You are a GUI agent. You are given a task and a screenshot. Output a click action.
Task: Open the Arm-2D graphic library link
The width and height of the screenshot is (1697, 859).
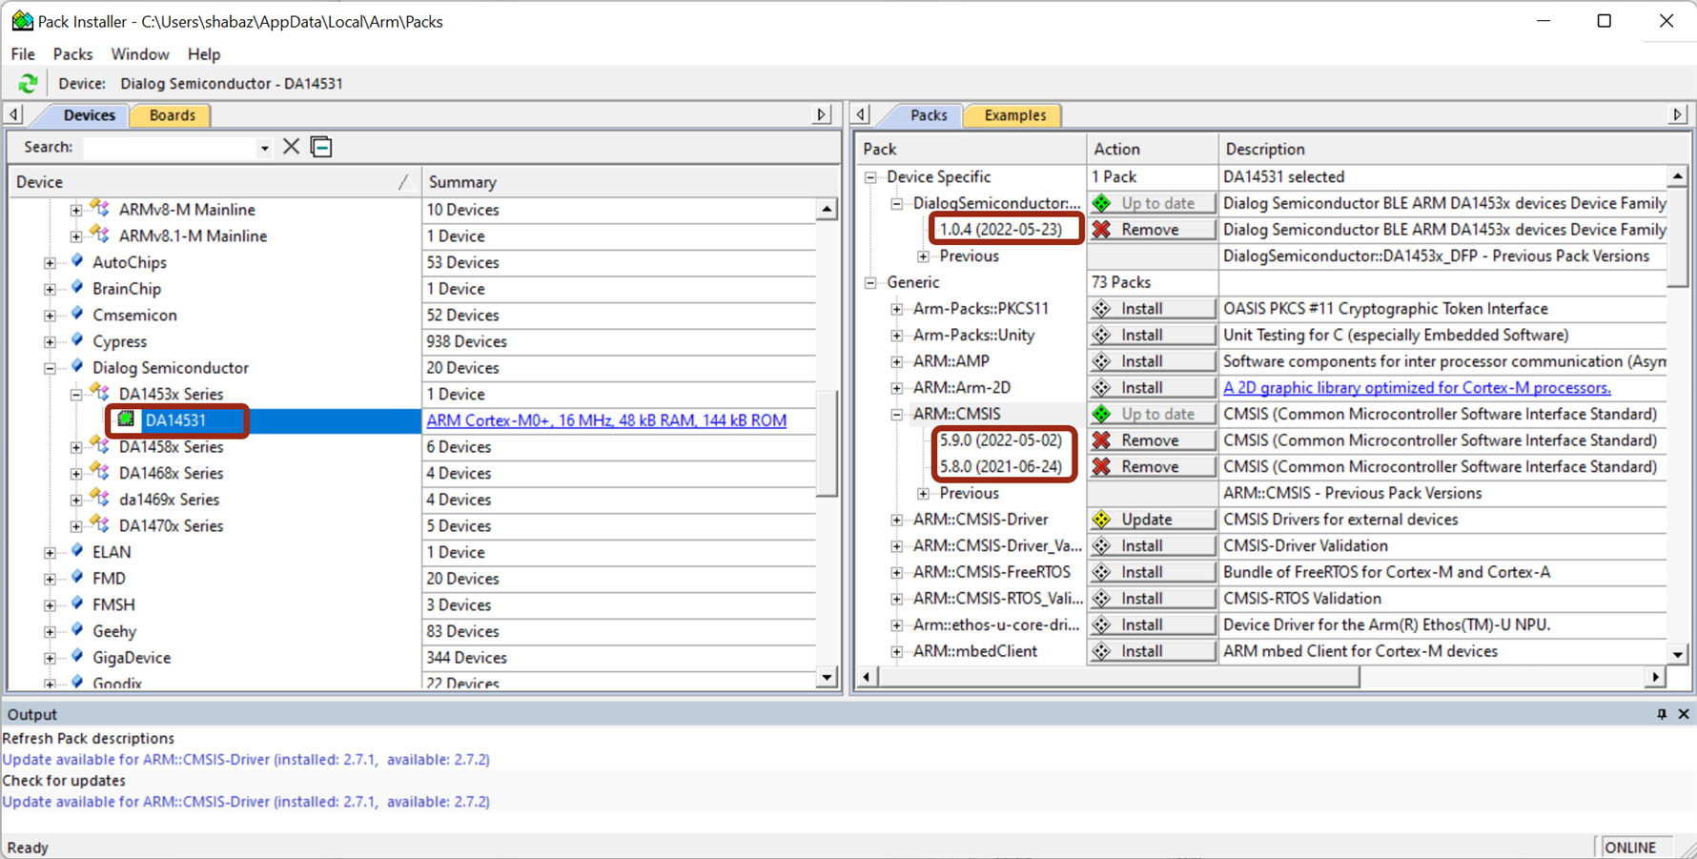click(x=1417, y=388)
